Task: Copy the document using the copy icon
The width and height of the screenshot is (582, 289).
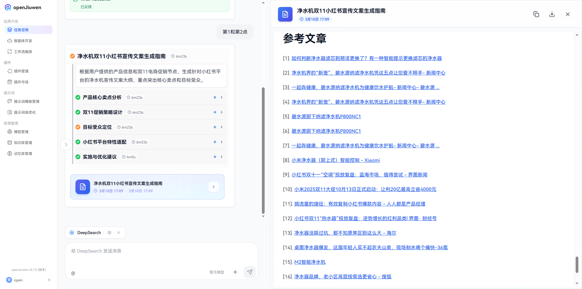Action: tap(536, 14)
